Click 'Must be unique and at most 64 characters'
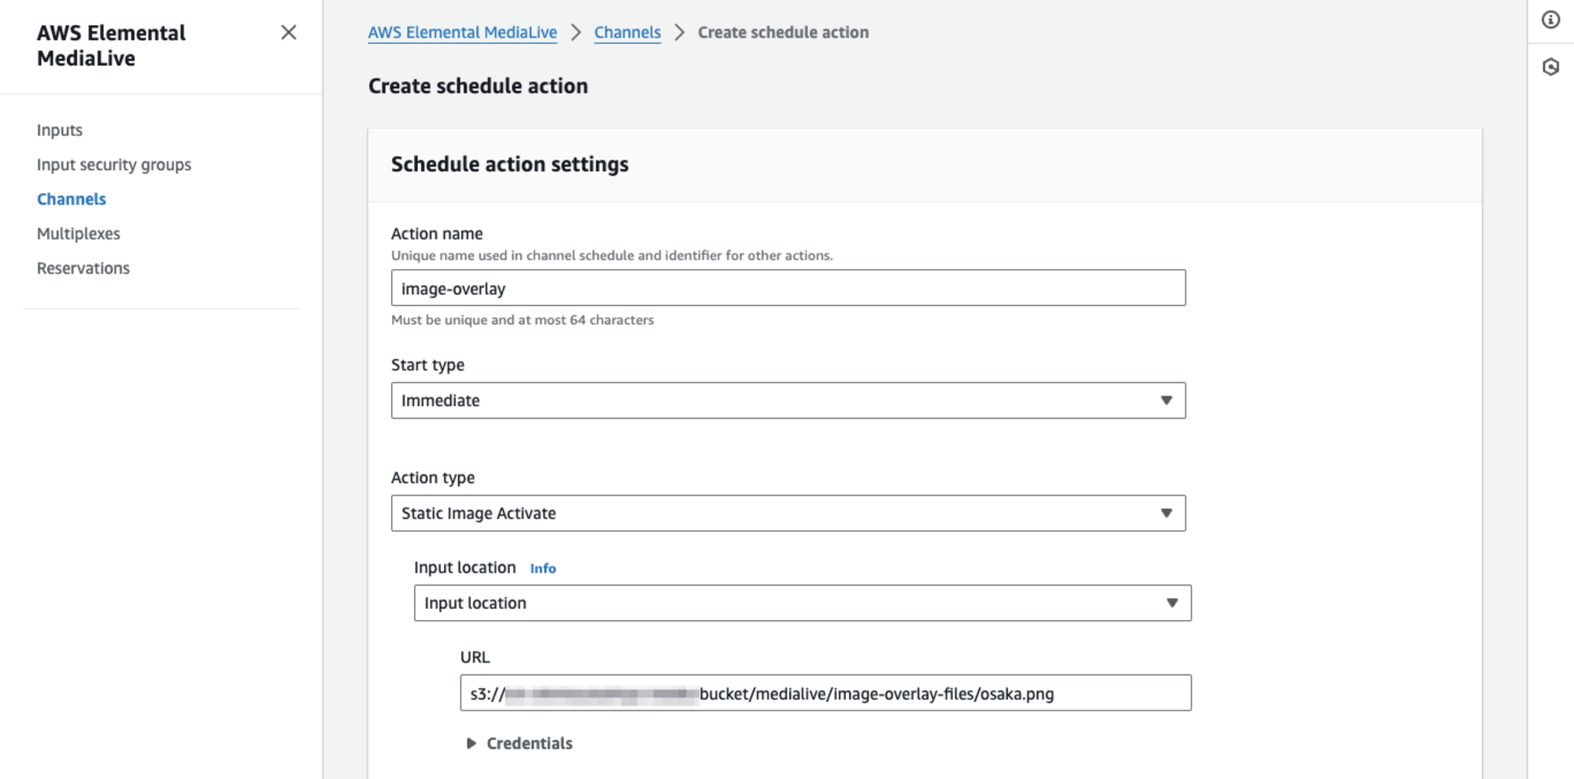The image size is (1574, 779). pyautogui.click(x=523, y=320)
